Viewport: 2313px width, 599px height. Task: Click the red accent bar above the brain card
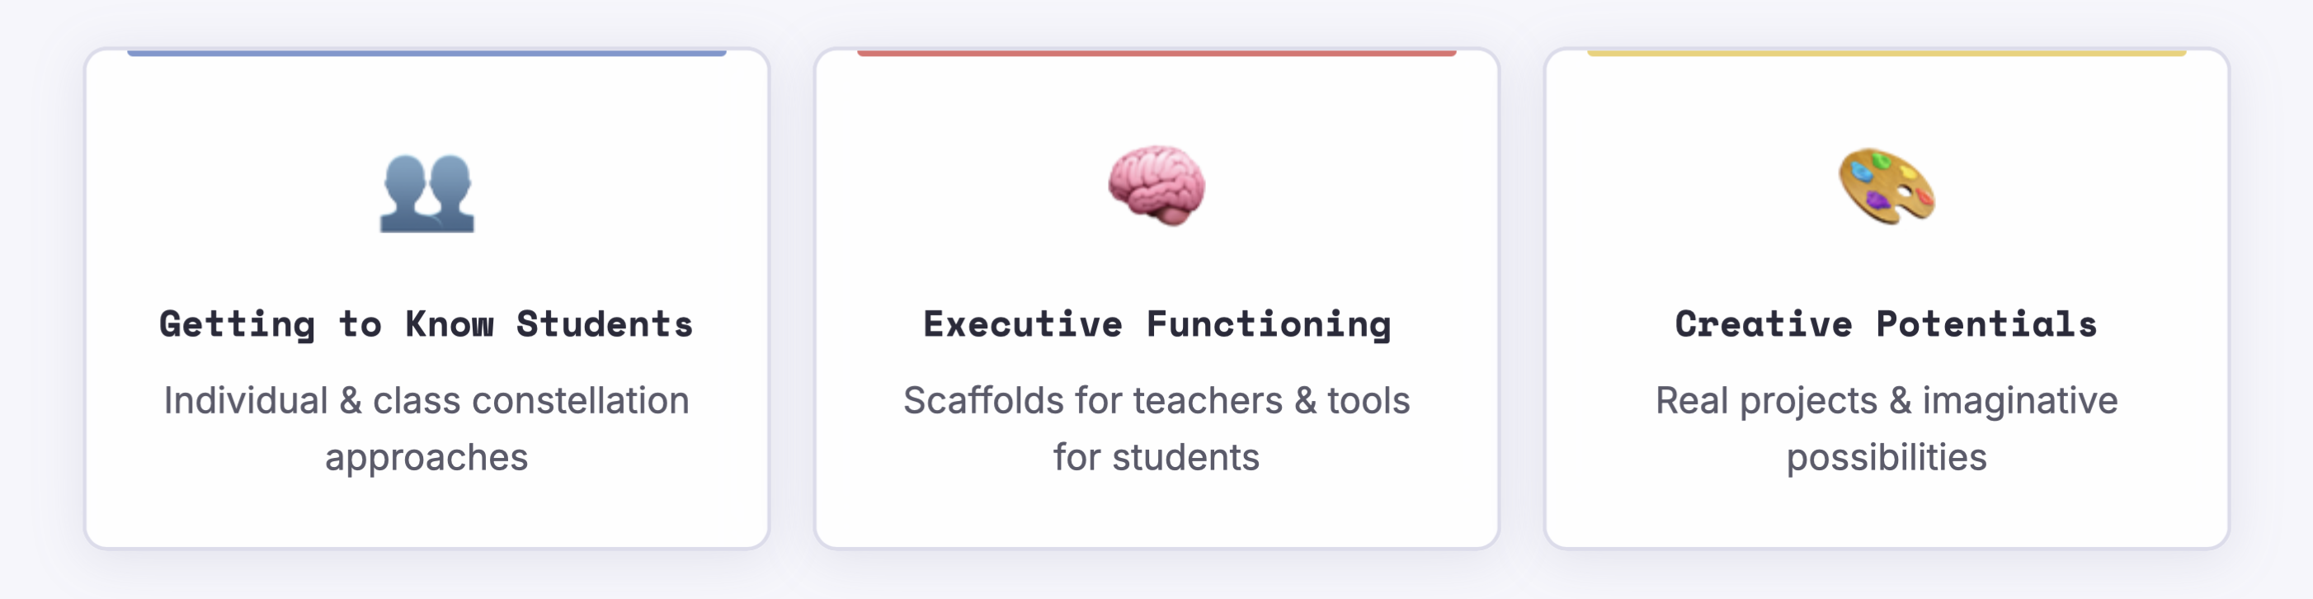coord(1156,53)
